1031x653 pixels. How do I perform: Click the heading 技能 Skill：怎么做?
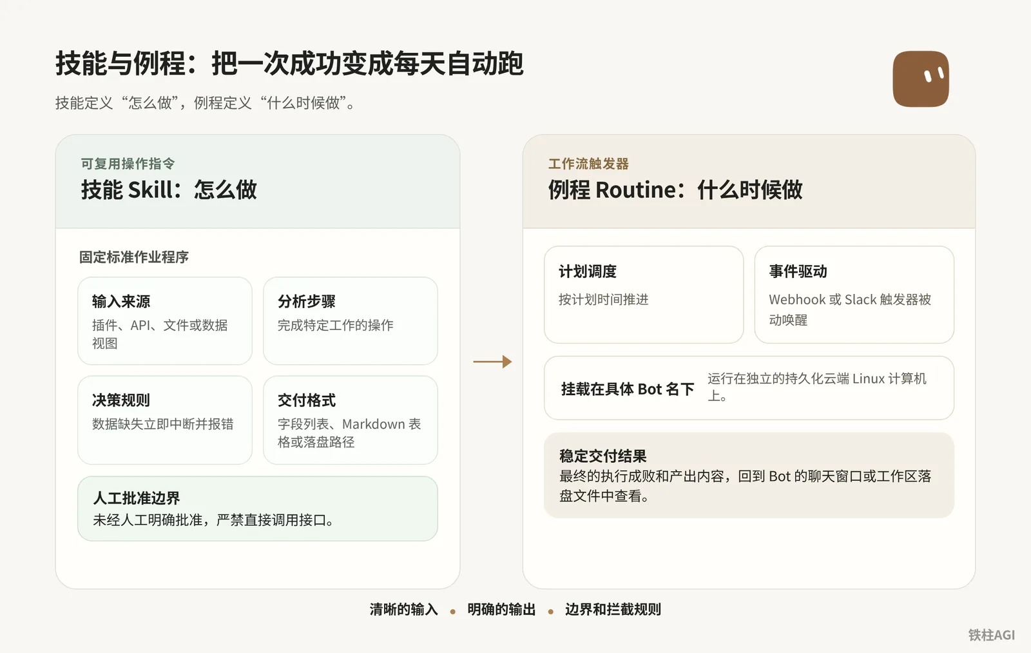click(169, 190)
